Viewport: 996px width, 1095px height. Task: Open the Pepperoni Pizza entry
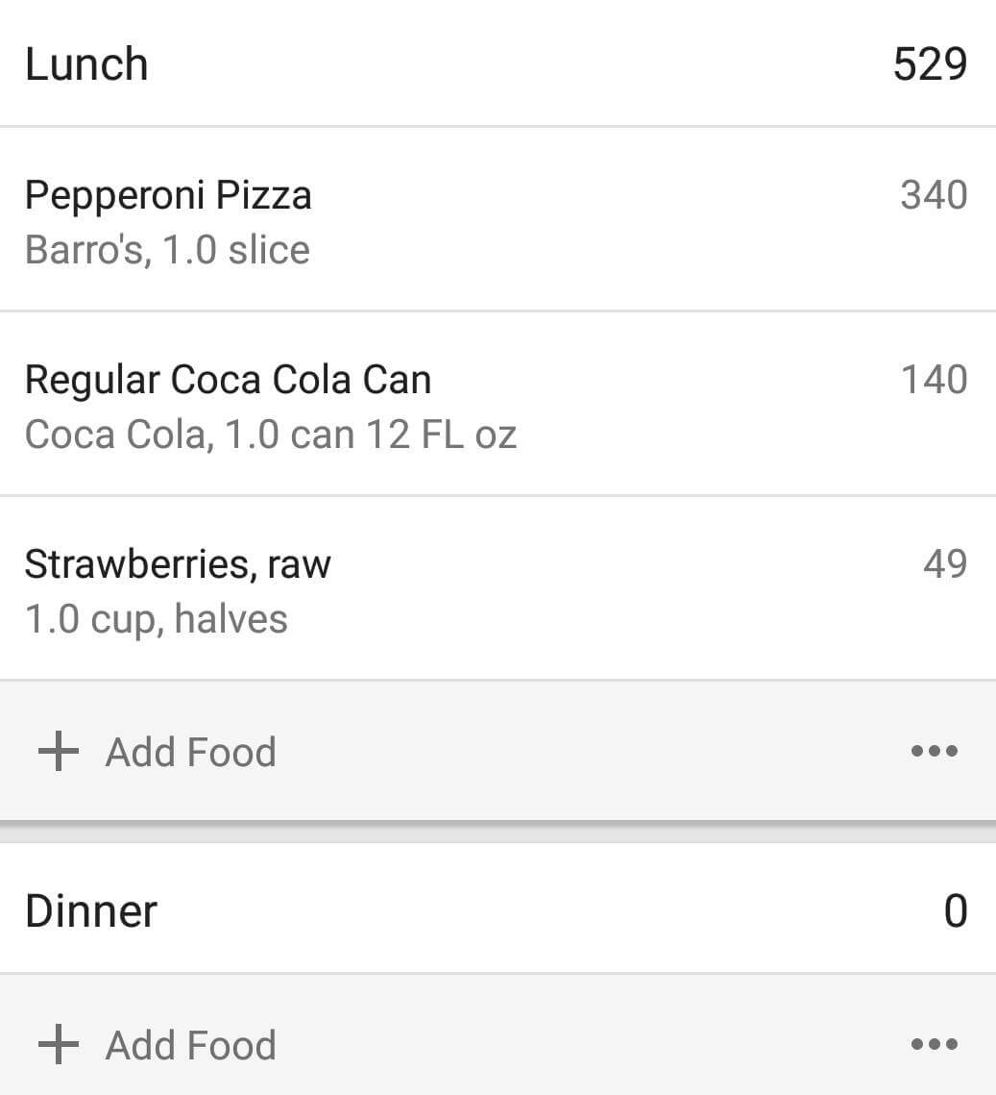(x=498, y=220)
